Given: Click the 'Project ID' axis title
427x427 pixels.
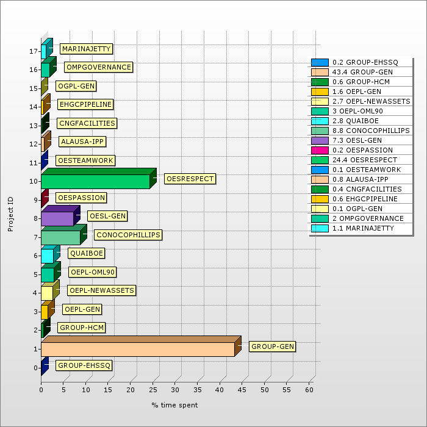Looking at the screenshot, I should [x=10, y=213].
